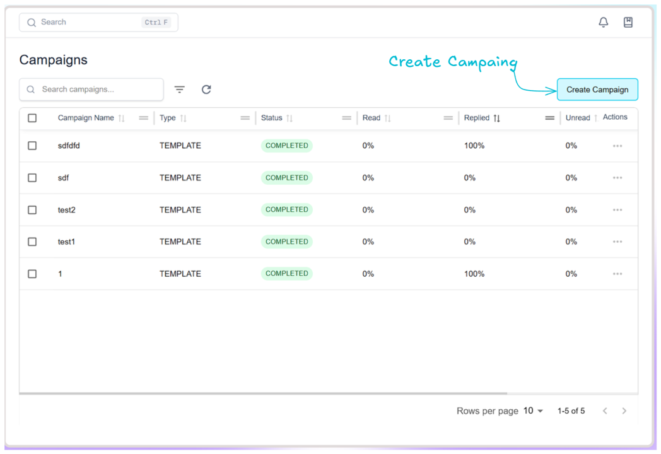This screenshot has height=454, width=661.
Task: Tick the test1 campaign checkbox
Action: (32, 242)
